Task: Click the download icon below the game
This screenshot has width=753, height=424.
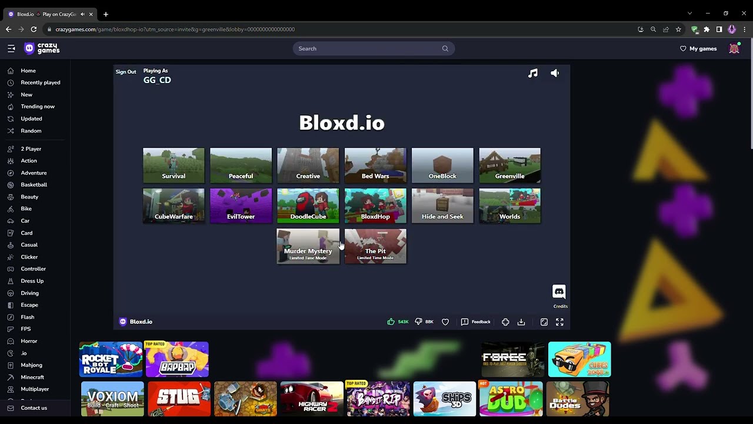Action: 521,322
